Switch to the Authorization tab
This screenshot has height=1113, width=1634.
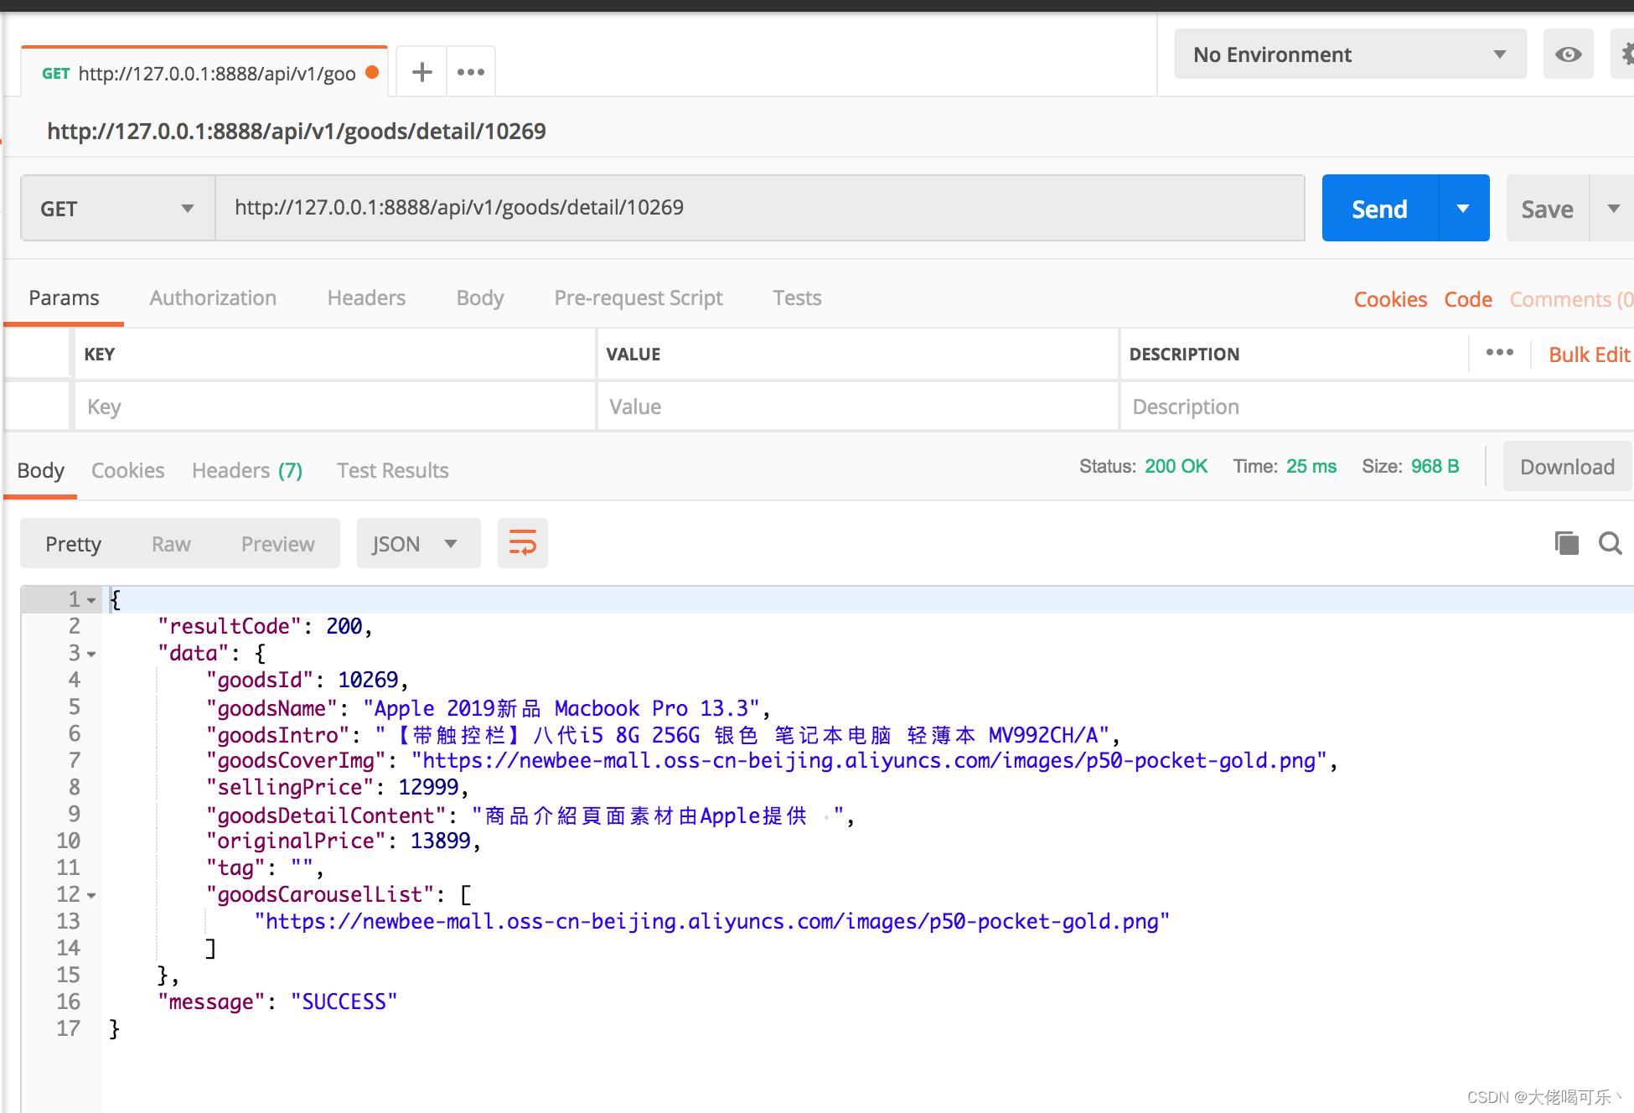point(213,298)
